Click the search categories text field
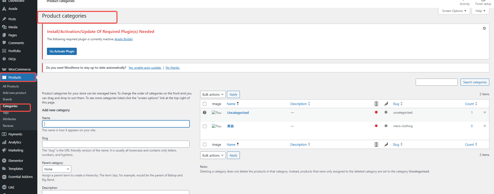 click(x=436, y=82)
